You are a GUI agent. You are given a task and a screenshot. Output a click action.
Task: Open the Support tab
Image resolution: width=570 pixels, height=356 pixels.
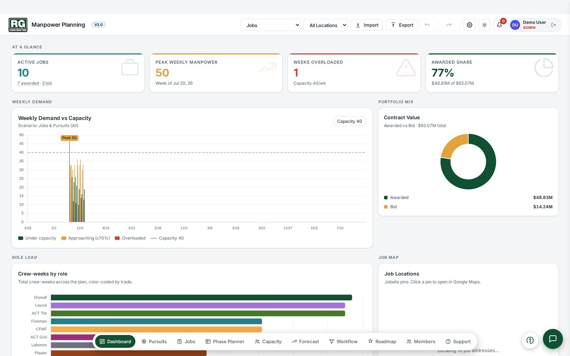pyautogui.click(x=458, y=341)
